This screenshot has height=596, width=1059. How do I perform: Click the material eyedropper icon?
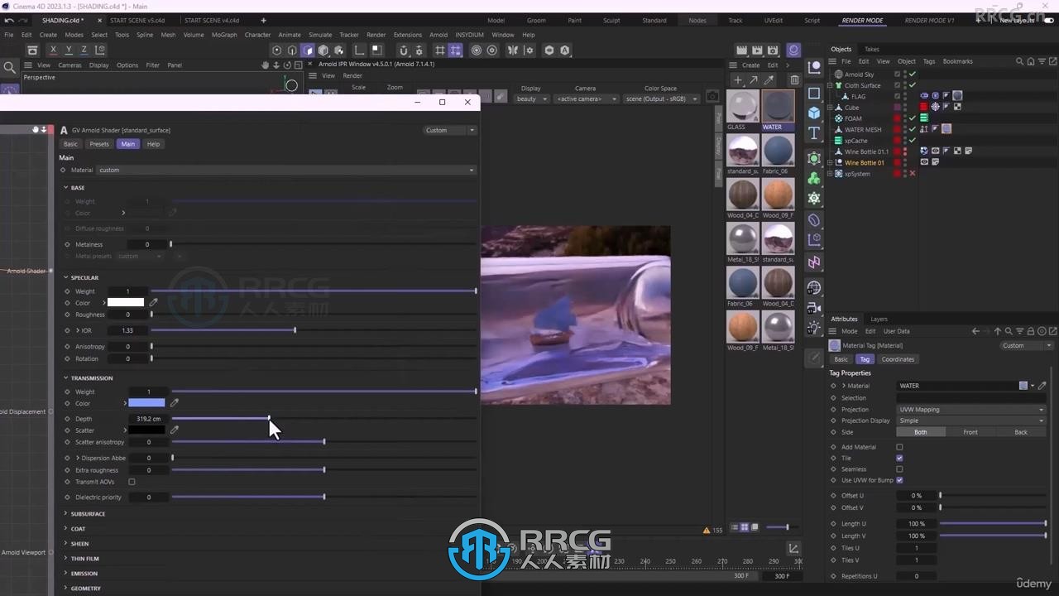coord(769,80)
